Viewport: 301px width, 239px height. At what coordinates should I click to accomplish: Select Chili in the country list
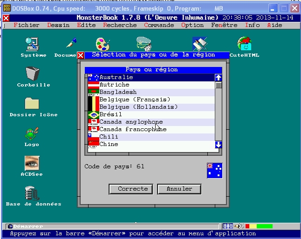(151, 137)
